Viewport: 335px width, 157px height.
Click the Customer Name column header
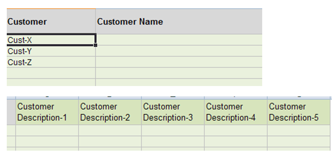point(179,21)
